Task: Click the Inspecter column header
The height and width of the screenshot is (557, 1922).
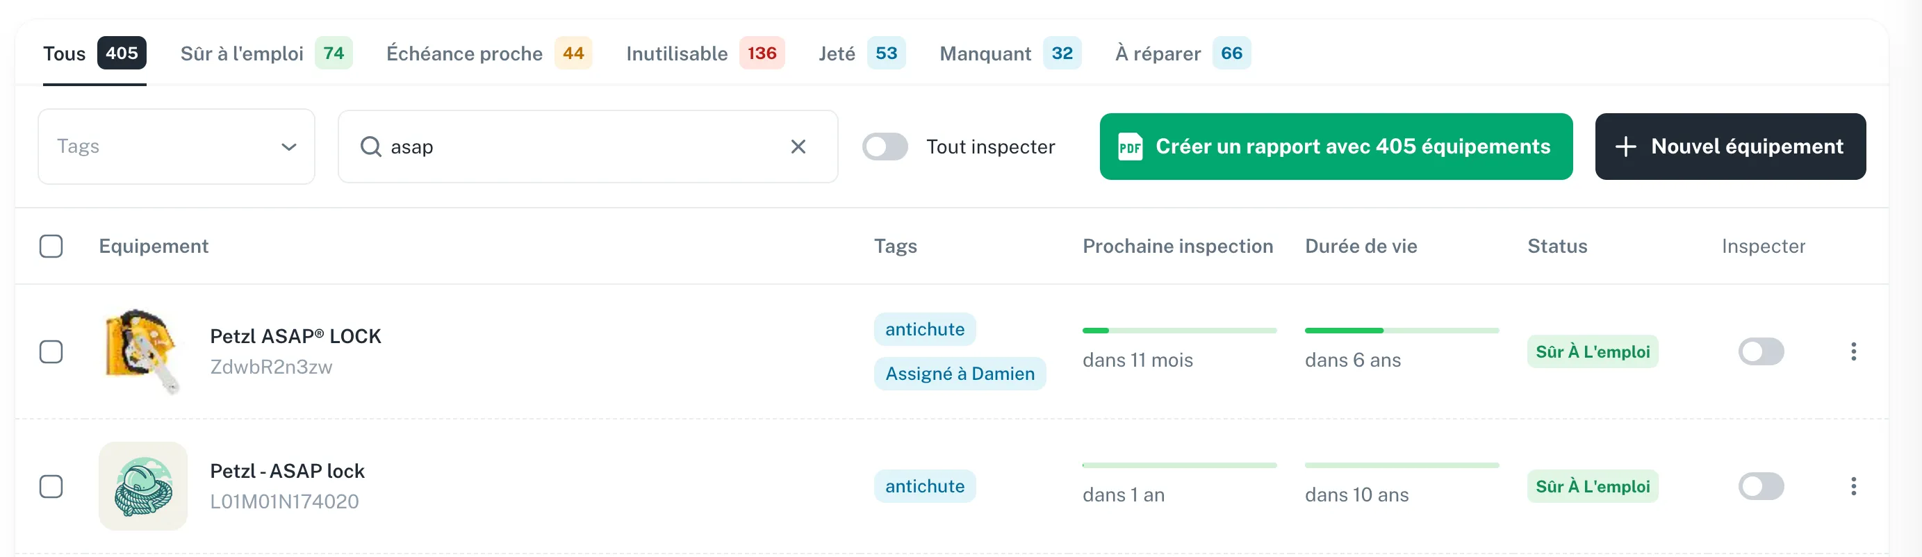Action: (1763, 247)
